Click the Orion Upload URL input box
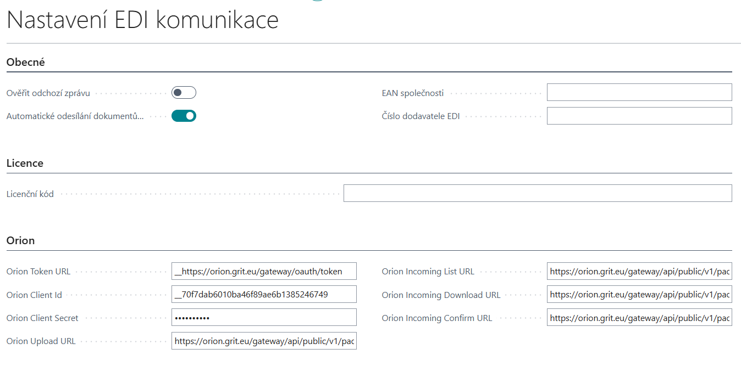 coord(264,341)
